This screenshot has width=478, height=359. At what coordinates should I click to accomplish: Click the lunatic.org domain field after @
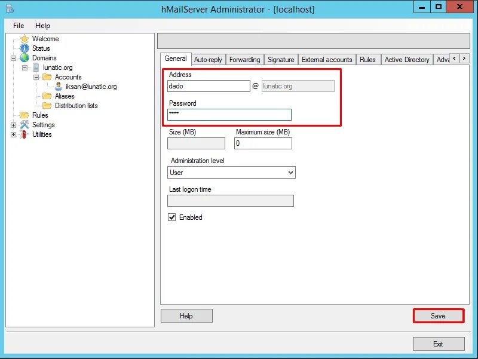pos(298,86)
